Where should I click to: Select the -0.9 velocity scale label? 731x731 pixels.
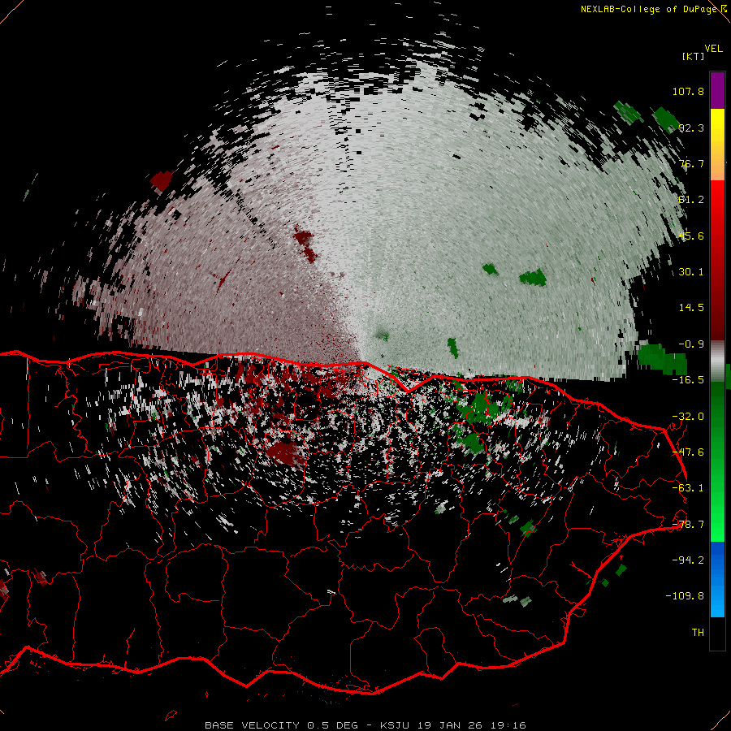click(691, 344)
